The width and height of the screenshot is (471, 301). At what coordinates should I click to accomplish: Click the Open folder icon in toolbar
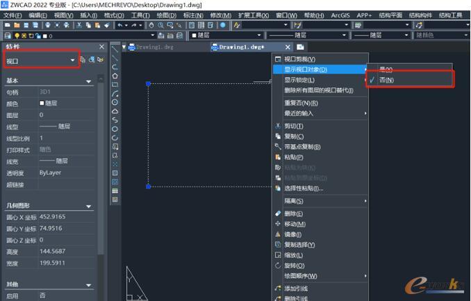pos(17,25)
